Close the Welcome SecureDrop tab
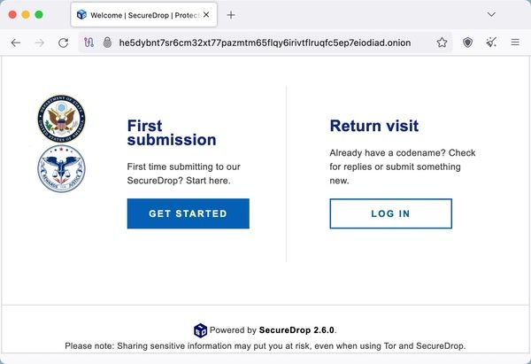The height and width of the screenshot is (364, 531). pyautogui.click(x=206, y=15)
